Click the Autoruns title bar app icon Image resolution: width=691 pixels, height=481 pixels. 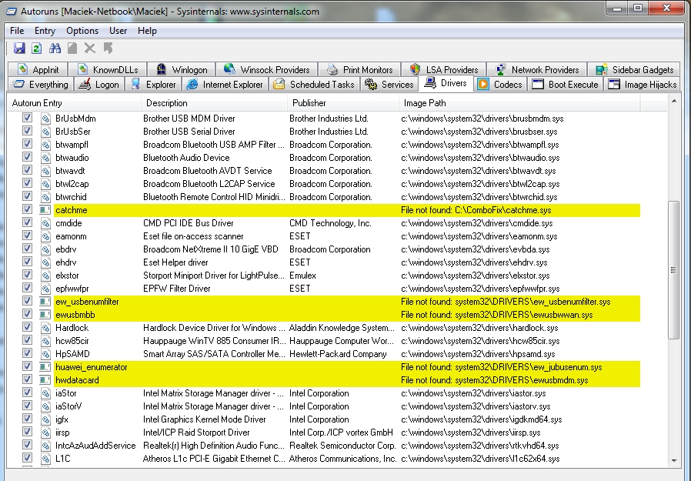point(12,12)
